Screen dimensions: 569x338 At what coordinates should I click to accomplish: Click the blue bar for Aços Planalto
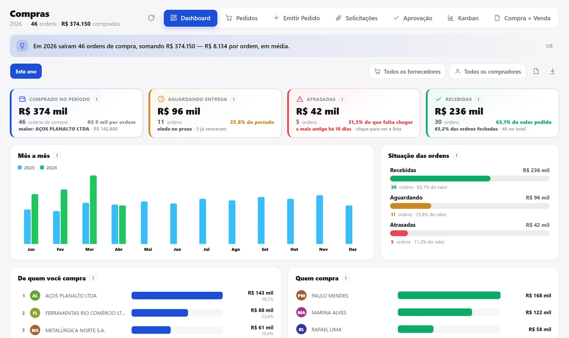[177, 295]
